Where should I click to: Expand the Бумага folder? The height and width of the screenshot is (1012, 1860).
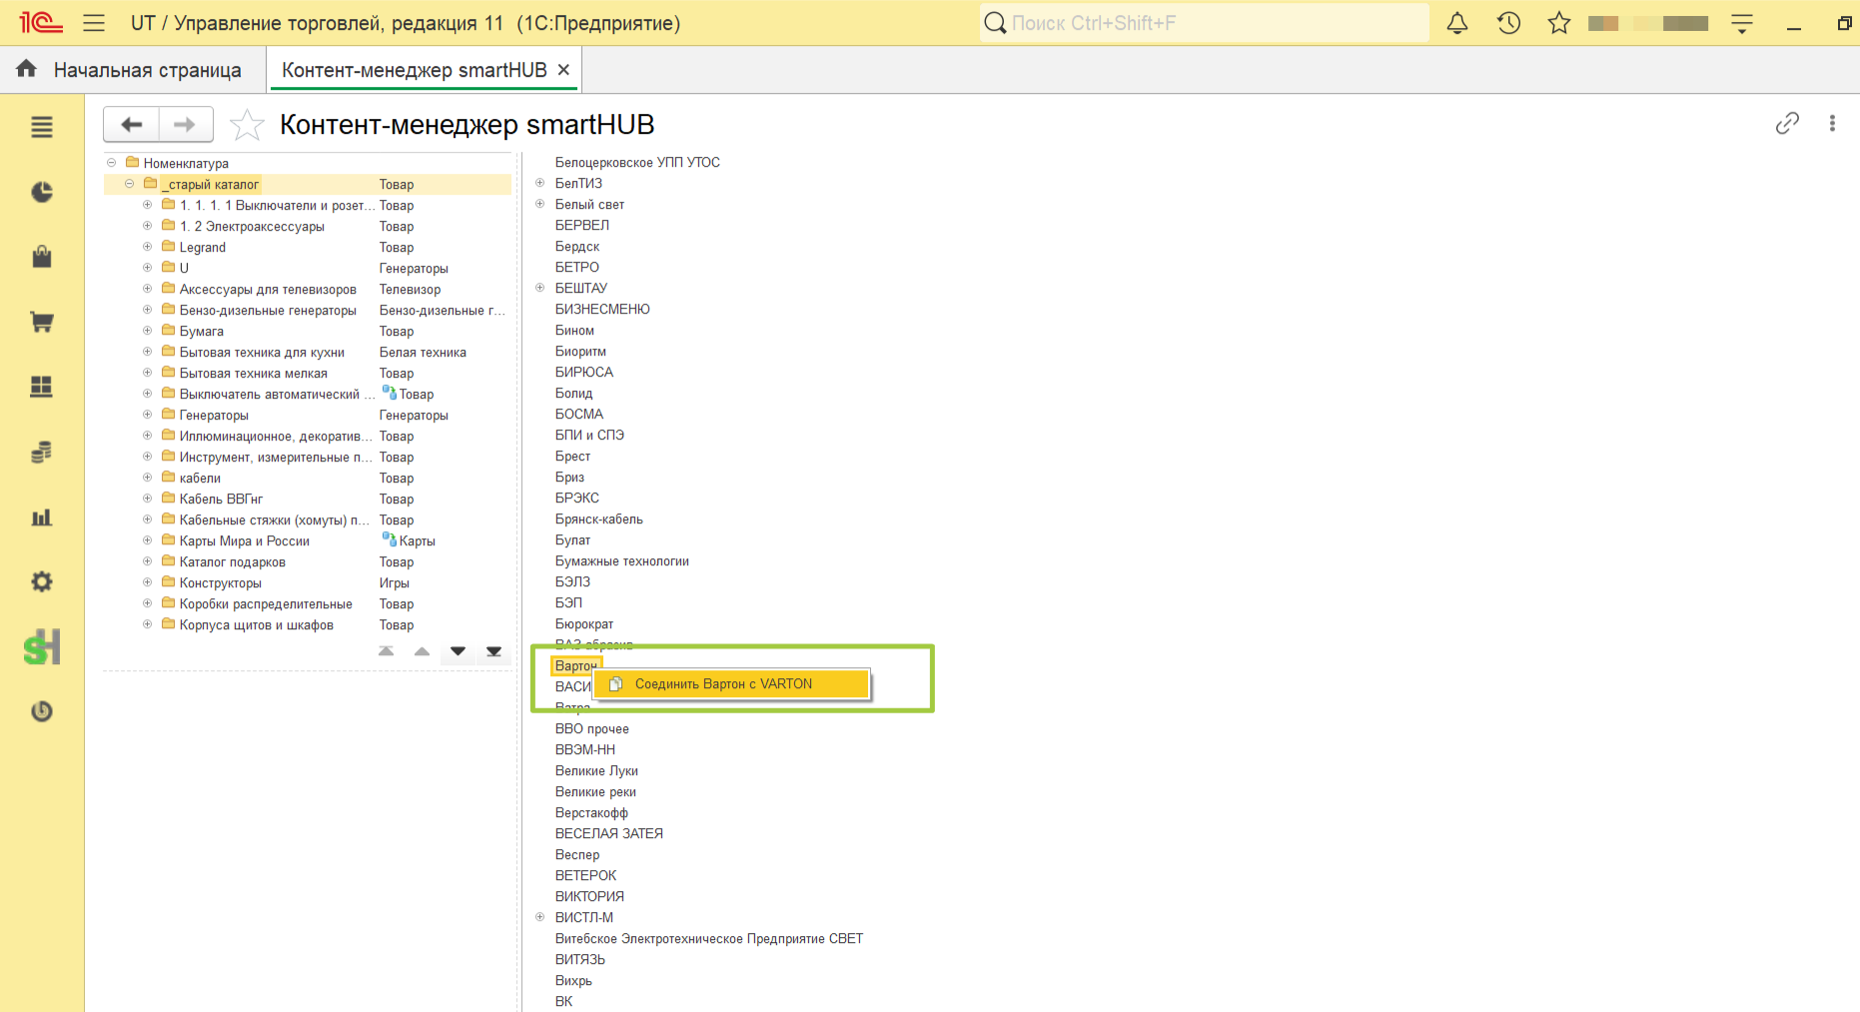(x=148, y=331)
